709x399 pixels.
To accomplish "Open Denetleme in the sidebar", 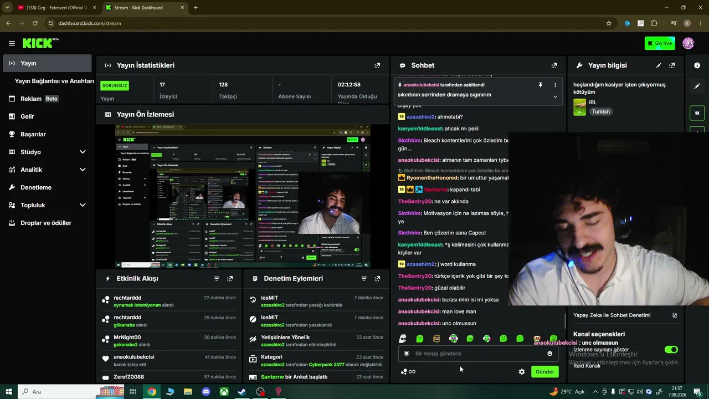I will click(47, 187).
